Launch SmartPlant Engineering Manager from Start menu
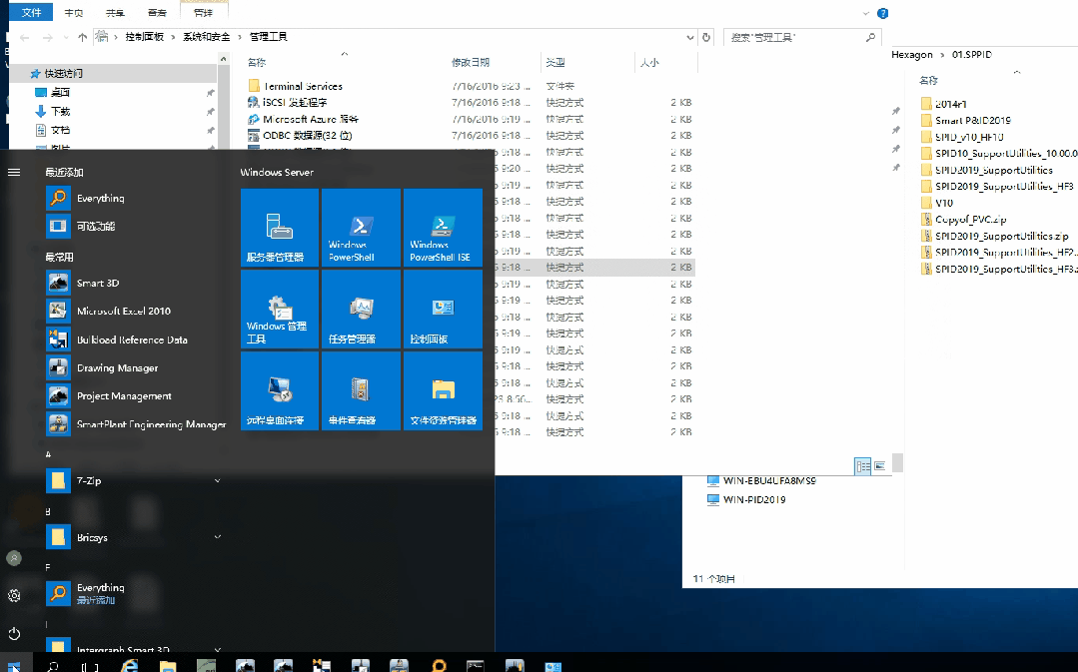Screen dimensions: 1078x672 click(x=134, y=424)
